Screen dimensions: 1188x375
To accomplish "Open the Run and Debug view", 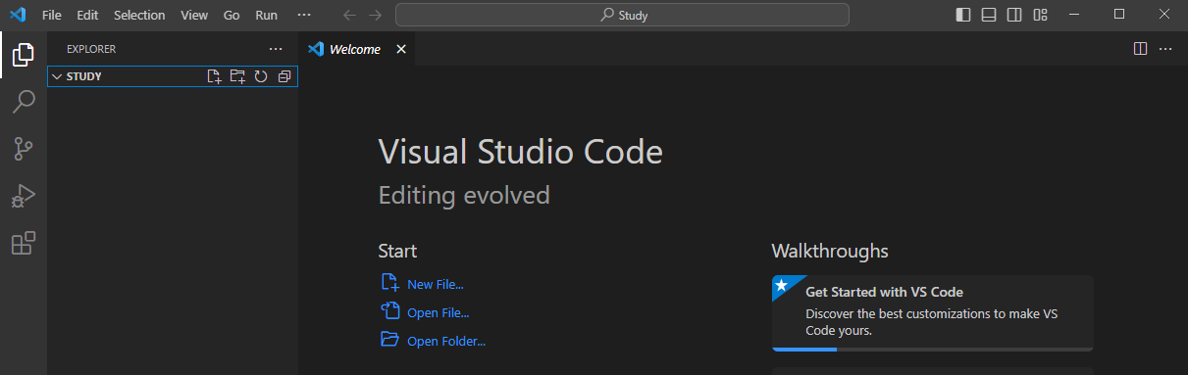I will (x=24, y=196).
